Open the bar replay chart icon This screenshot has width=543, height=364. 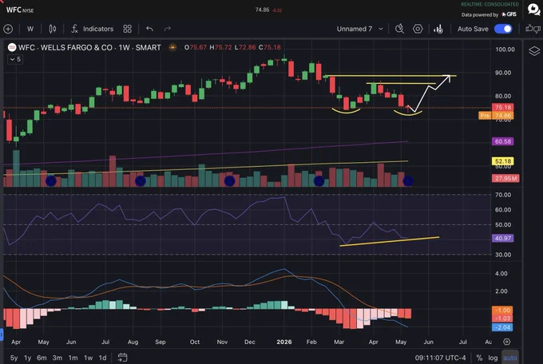438,29
